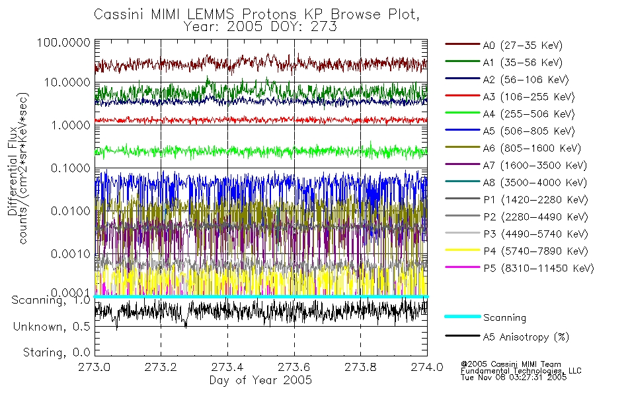Click the dark green A1 legend line
Screen dimensions: 628x396
click(463, 61)
